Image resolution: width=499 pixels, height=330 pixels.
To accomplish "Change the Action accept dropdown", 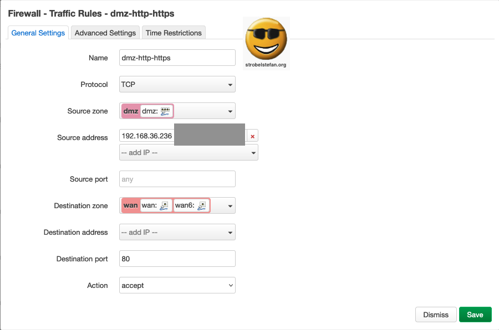I will click(177, 286).
